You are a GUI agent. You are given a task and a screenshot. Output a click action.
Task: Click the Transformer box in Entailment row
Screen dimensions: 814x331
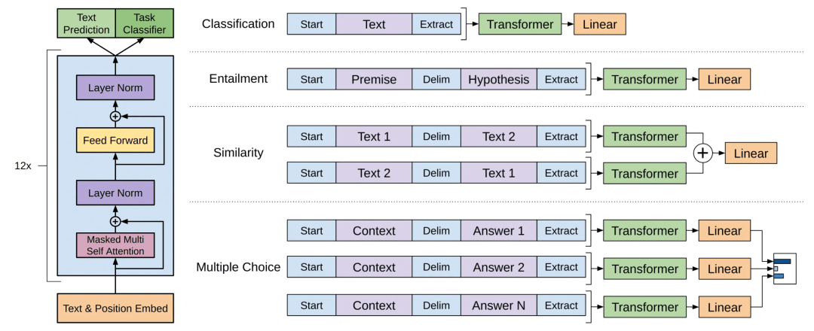point(644,80)
